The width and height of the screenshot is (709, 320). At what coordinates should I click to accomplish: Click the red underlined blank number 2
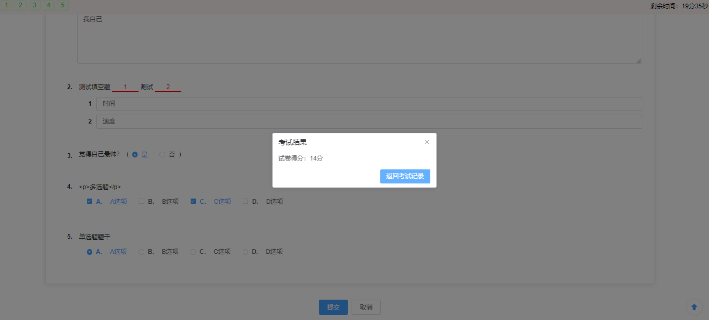tap(168, 87)
